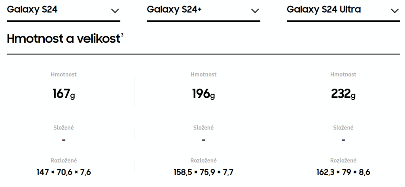
Task: Click the Složené dash under Galaxy S24
Action: [64, 140]
